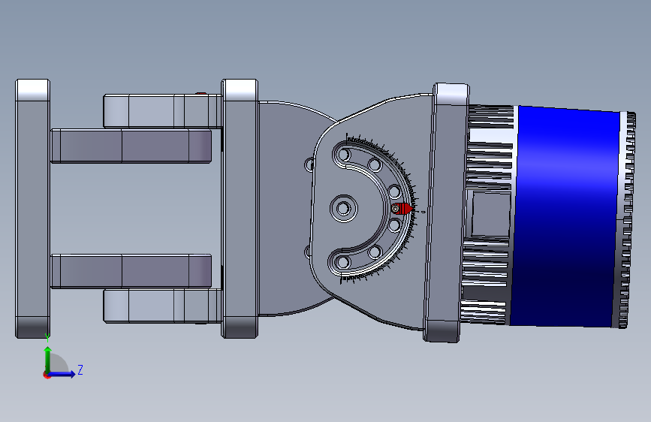The image size is (651, 422).
Task: Click the green Y axis arrow of the triad
Action: pyautogui.click(x=48, y=359)
